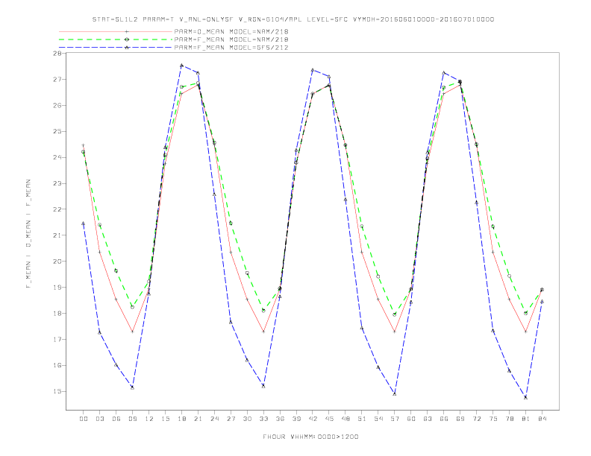Click x-axis tick label 21
Screen dimensions: 591x456
pos(198,419)
